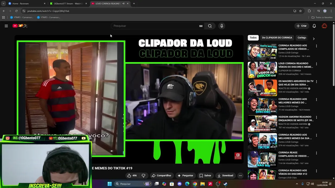Click the Criar button
The height and width of the screenshot is (188, 335).
tap(301, 26)
